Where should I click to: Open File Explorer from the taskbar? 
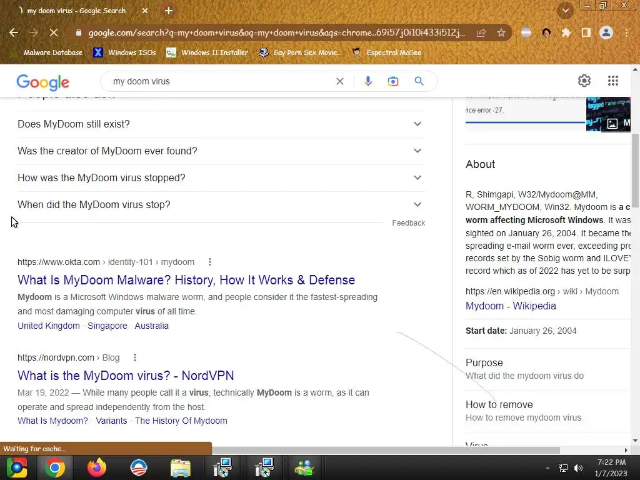181,467
